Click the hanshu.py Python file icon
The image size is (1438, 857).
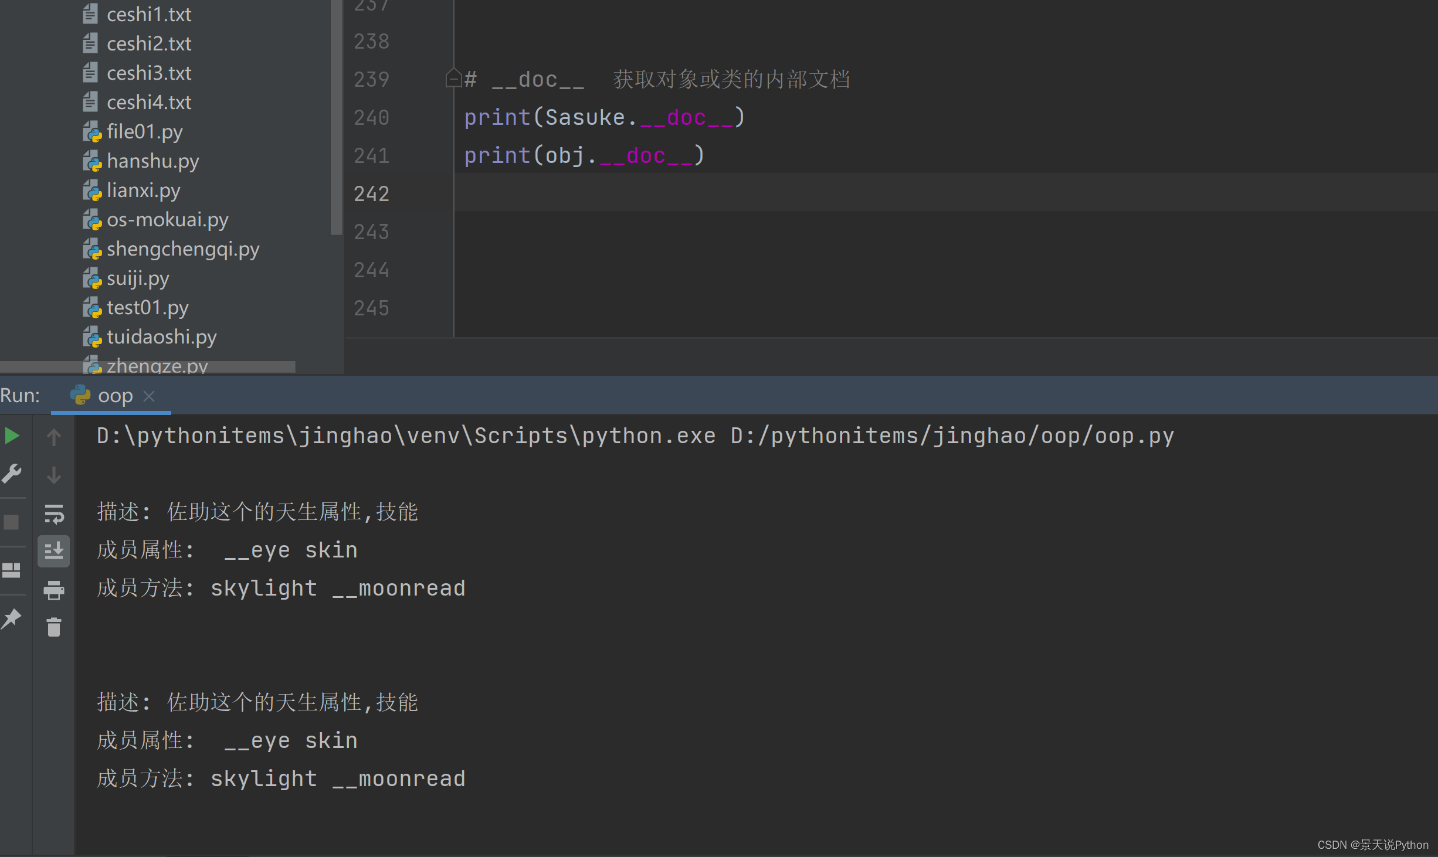(92, 161)
